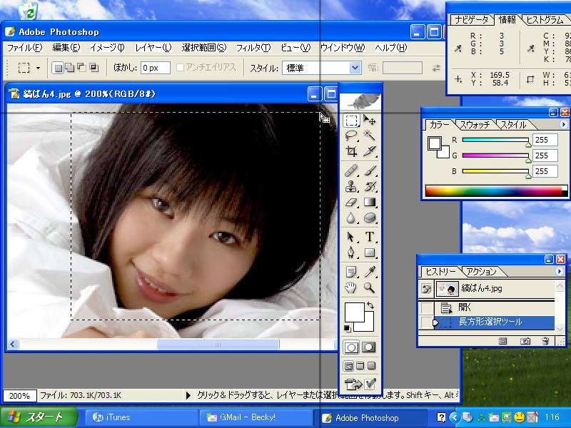571x428 pixels.
Task: Switch to the ナビゲータ tab
Action: (x=472, y=20)
